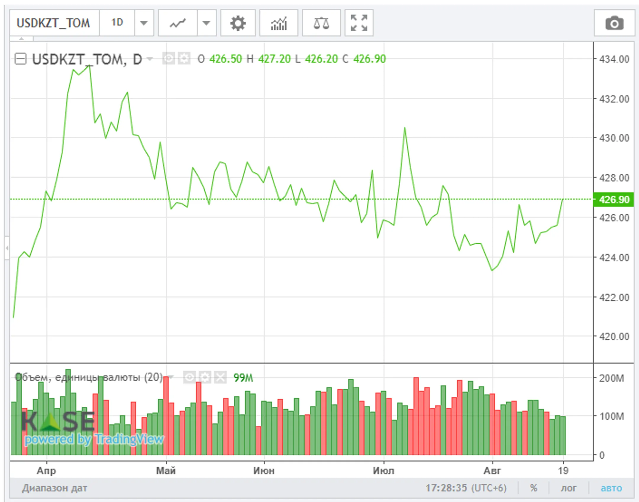This screenshot has height=502, width=639.
Task: Toggle fullscreen mode icon
Action: 359,23
